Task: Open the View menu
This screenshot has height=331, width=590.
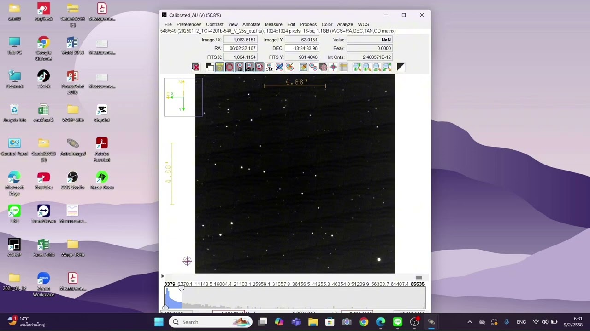Action: (233, 24)
